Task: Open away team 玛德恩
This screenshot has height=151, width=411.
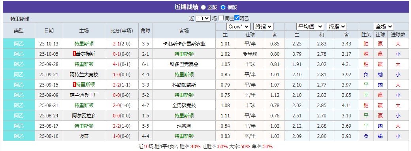Action: point(184,126)
